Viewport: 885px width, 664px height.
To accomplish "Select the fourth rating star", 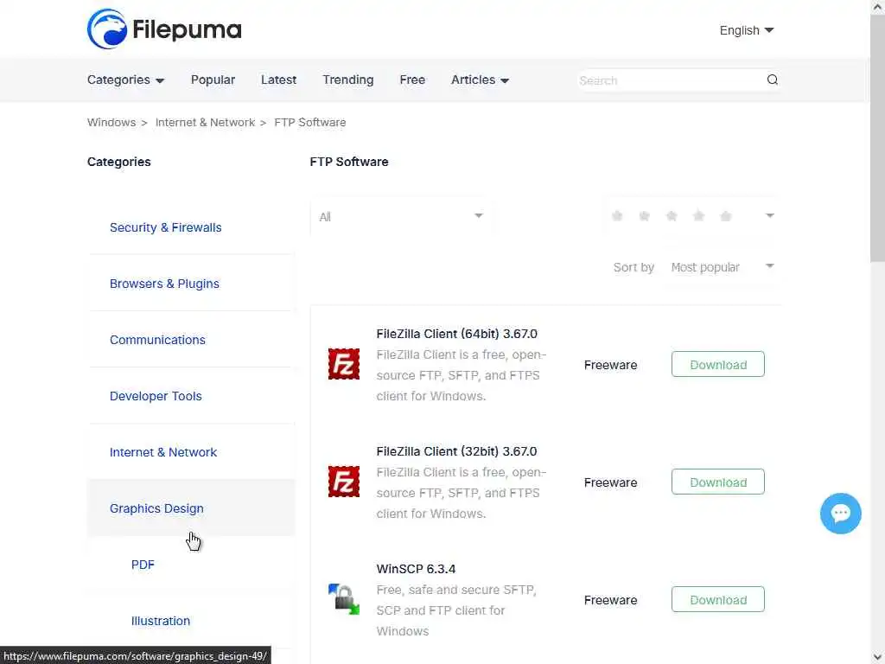I will [x=698, y=215].
